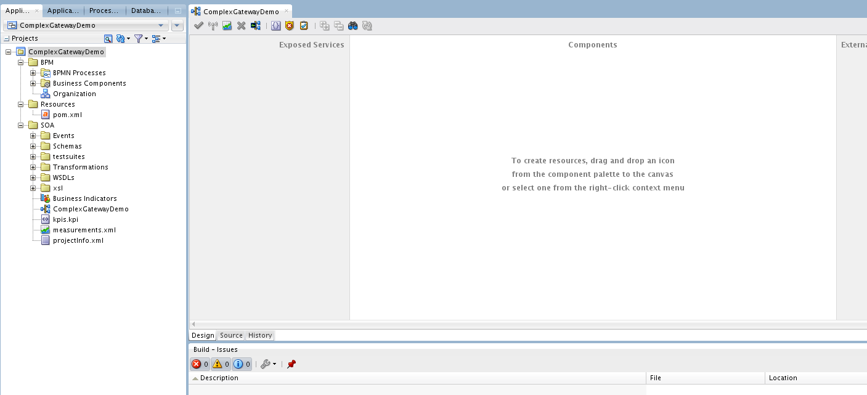Image resolution: width=867 pixels, height=395 pixels.
Task: Open the schema editor with the {} icon
Action: [275, 25]
